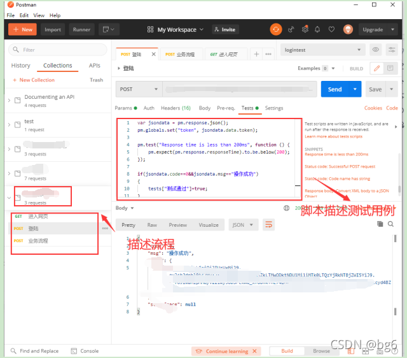Image resolution: width=407 pixels, height=358 pixels.
Task: Open the Save dropdown arrow
Action: [392, 89]
